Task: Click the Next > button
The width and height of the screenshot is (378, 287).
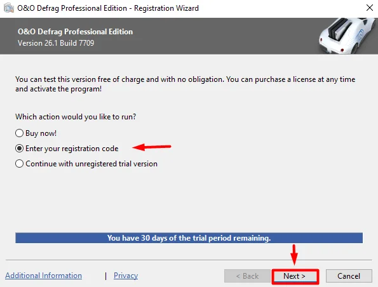Action: [295, 276]
